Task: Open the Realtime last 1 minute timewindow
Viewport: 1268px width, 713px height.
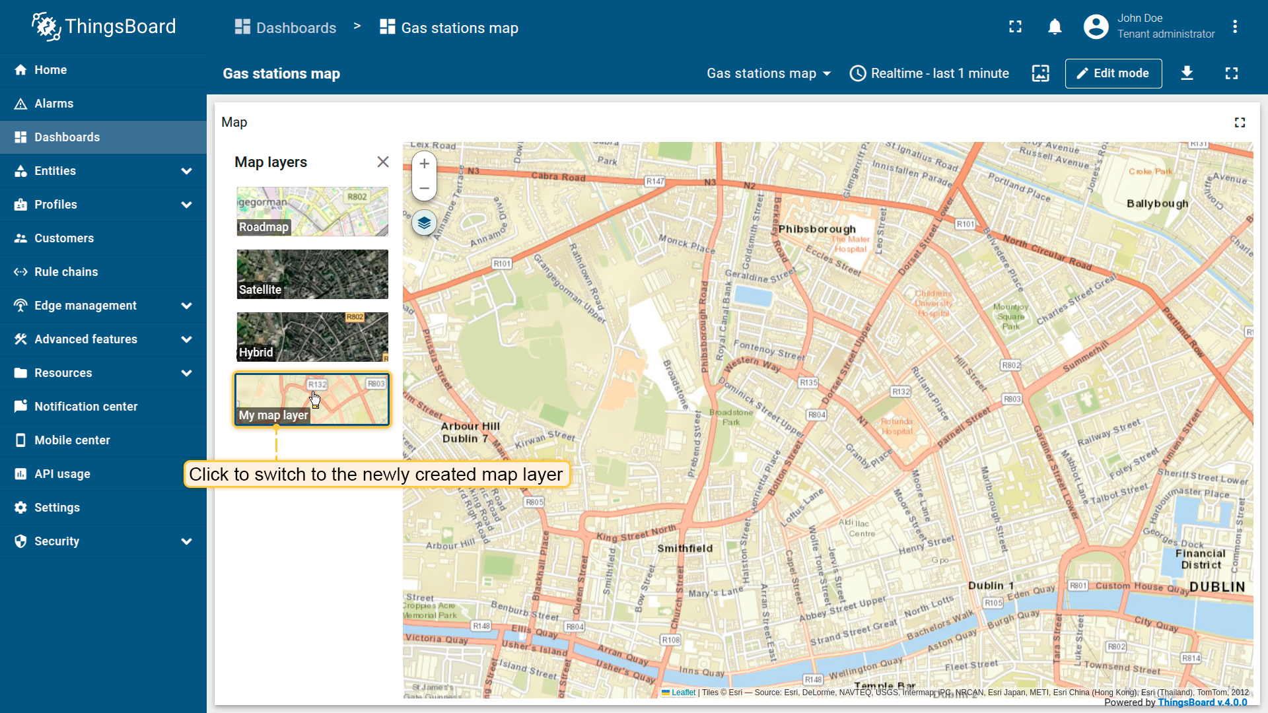Action: tap(929, 73)
